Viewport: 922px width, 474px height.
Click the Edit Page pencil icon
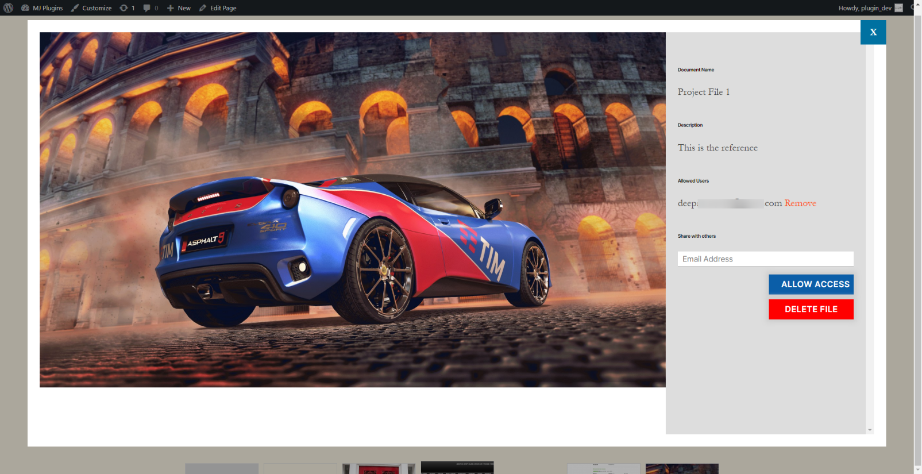point(203,8)
